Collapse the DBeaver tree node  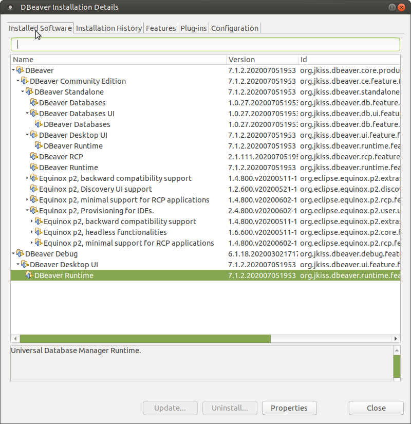point(13,70)
